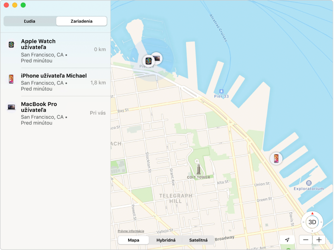
Task: Click the Exploratorium museum icon
Action: [x=309, y=183]
